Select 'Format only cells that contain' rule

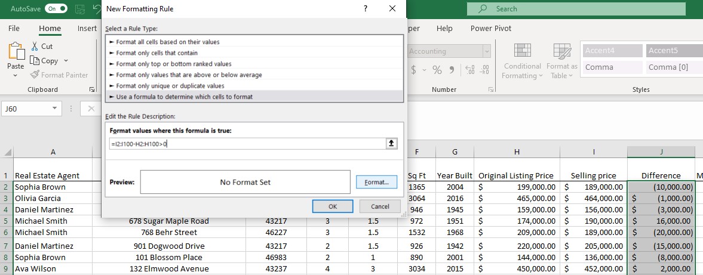pos(157,53)
